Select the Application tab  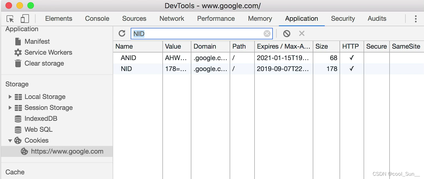coord(302,19)
